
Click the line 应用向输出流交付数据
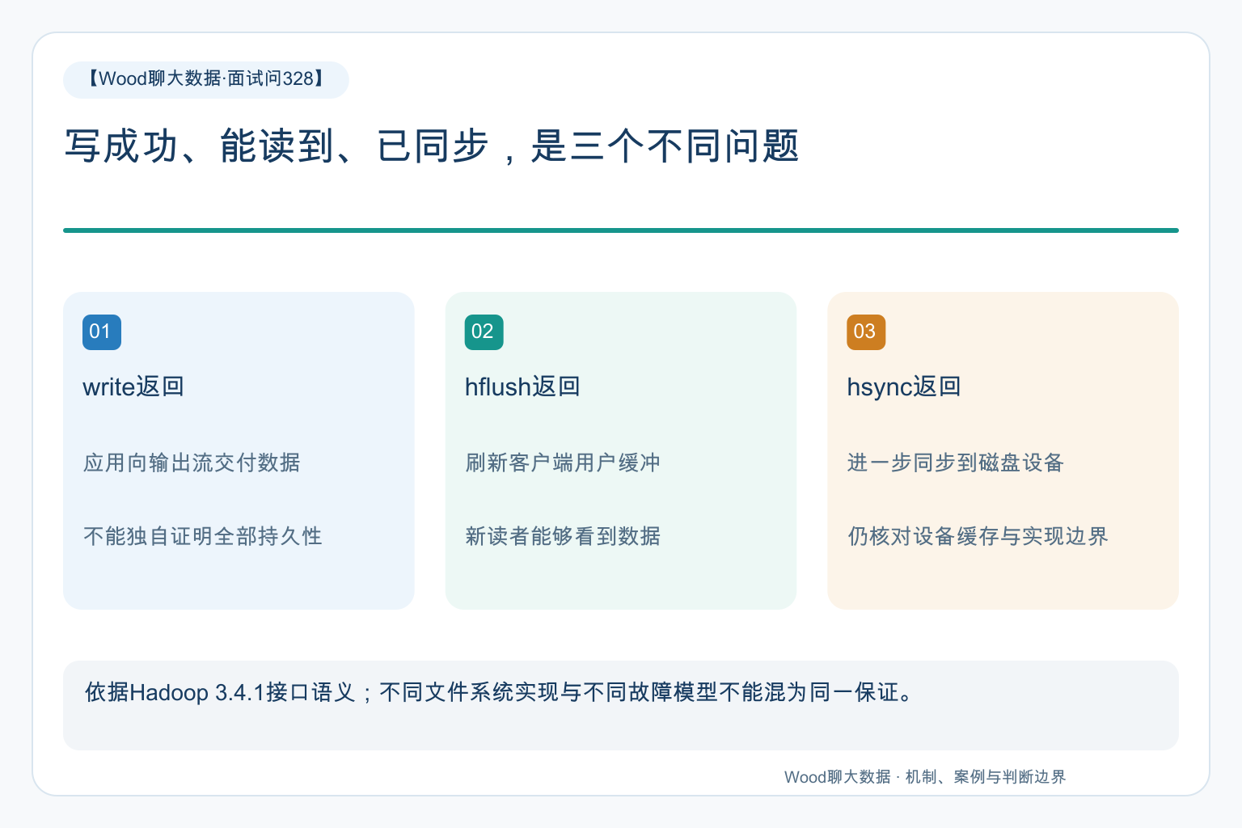click(x=192, y=463)
